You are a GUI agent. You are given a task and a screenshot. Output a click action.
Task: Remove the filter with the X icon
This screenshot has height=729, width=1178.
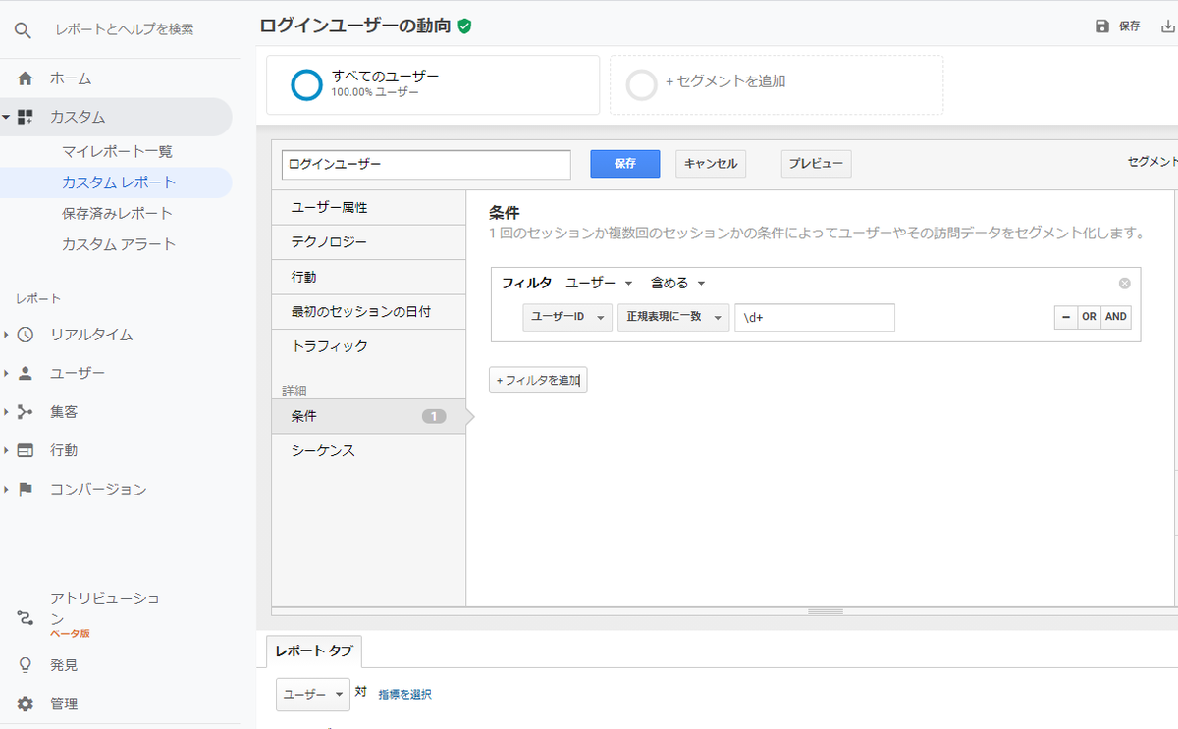pos(1124,283)
